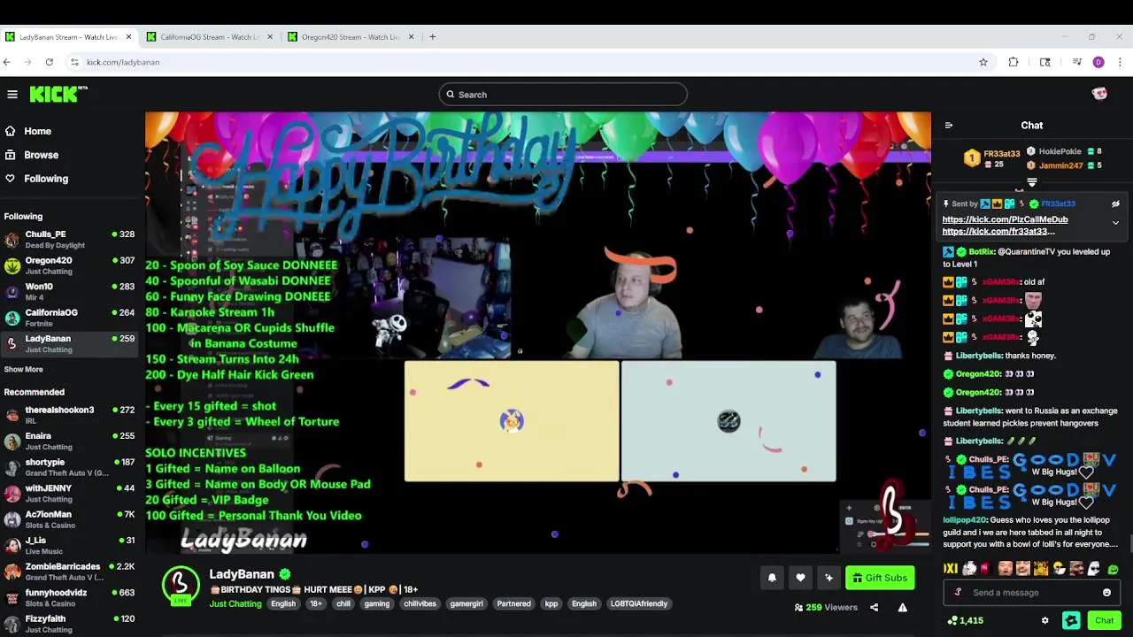Open Following in the sidebar
Screen dimensions: 1133x637
tap(46, 179)
